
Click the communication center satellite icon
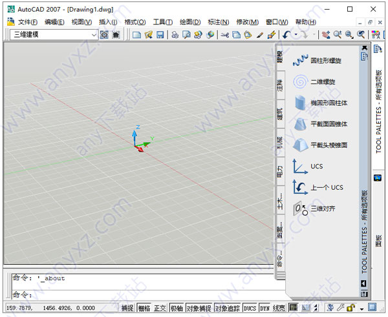[x=330, y=307]
